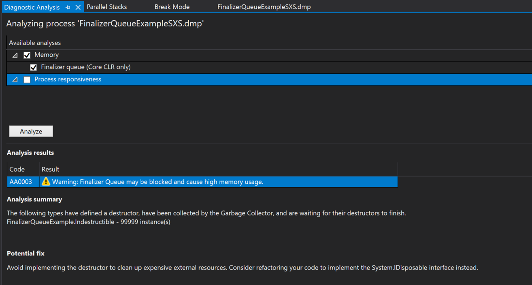
Task: Select the FinalizerQueueExampleSXS.dmp tab
Action: point(264,6)
